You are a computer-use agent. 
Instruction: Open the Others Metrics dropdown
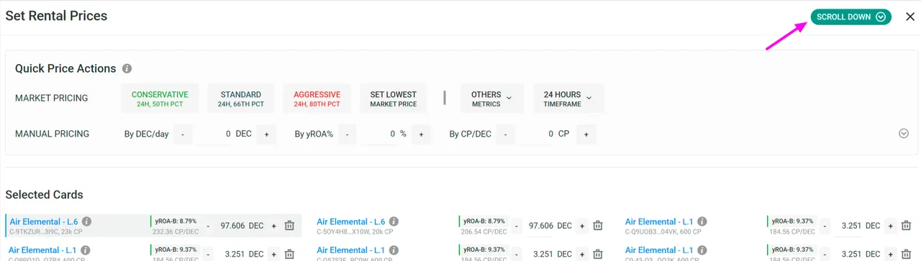coord(491,99)
